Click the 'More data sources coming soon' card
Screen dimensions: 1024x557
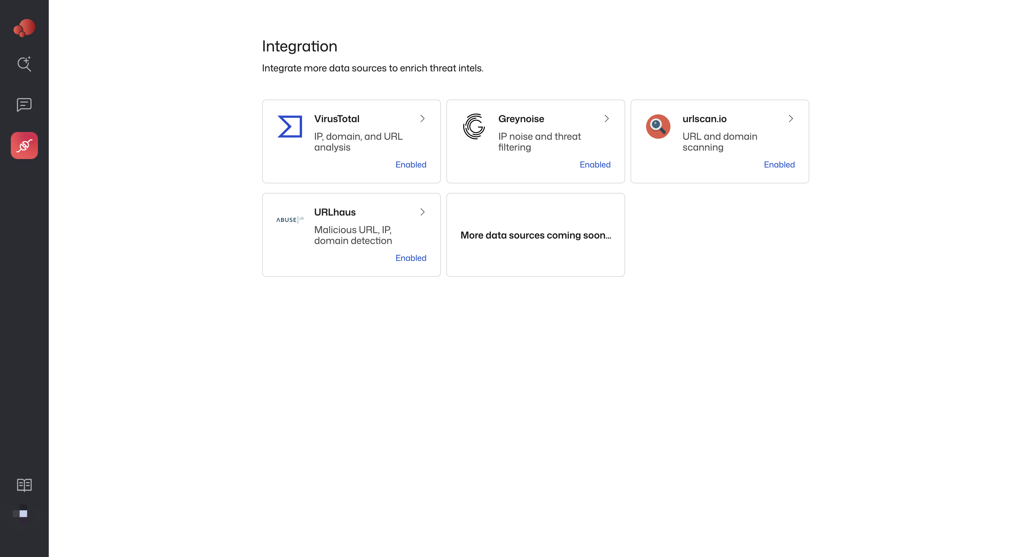(535, 235)
